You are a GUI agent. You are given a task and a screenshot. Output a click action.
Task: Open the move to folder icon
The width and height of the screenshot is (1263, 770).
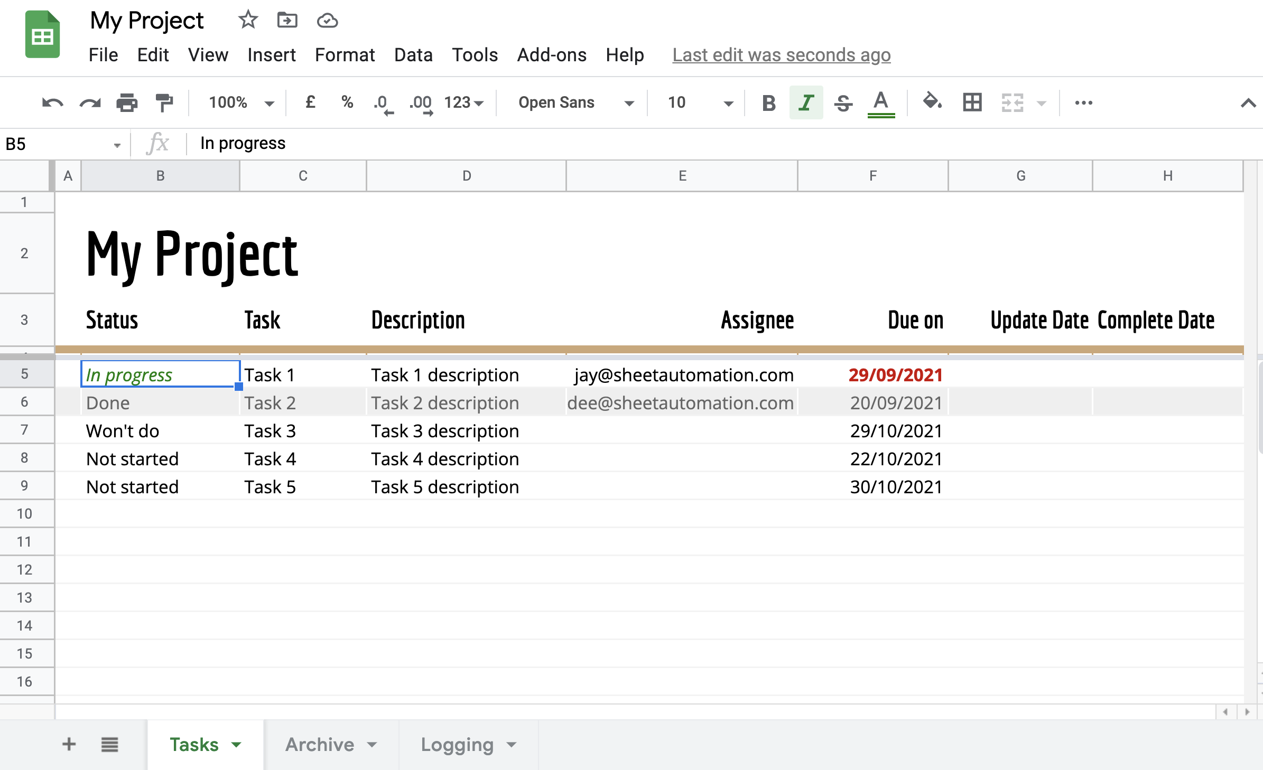(287, 21)
